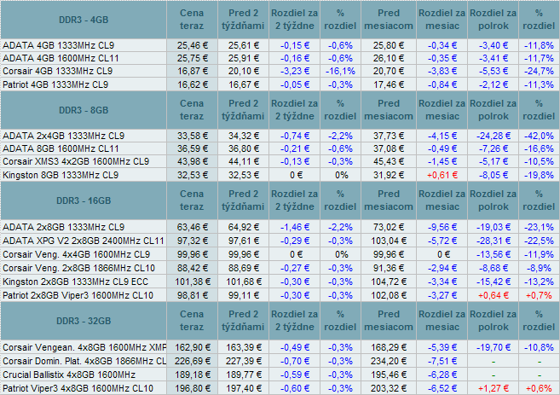The image size is (560, 395).
Task: Click ADATA XPG V2 2x8GB 2400MHz CL11 name
Action: tap(84, 241)
